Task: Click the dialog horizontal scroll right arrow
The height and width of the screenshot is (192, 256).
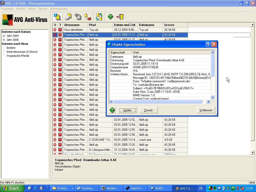Action: point(208,102)
